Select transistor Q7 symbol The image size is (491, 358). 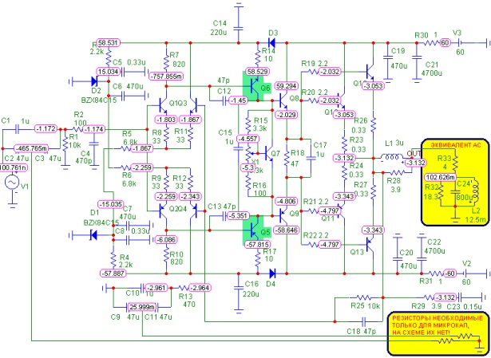click(269, 153)
